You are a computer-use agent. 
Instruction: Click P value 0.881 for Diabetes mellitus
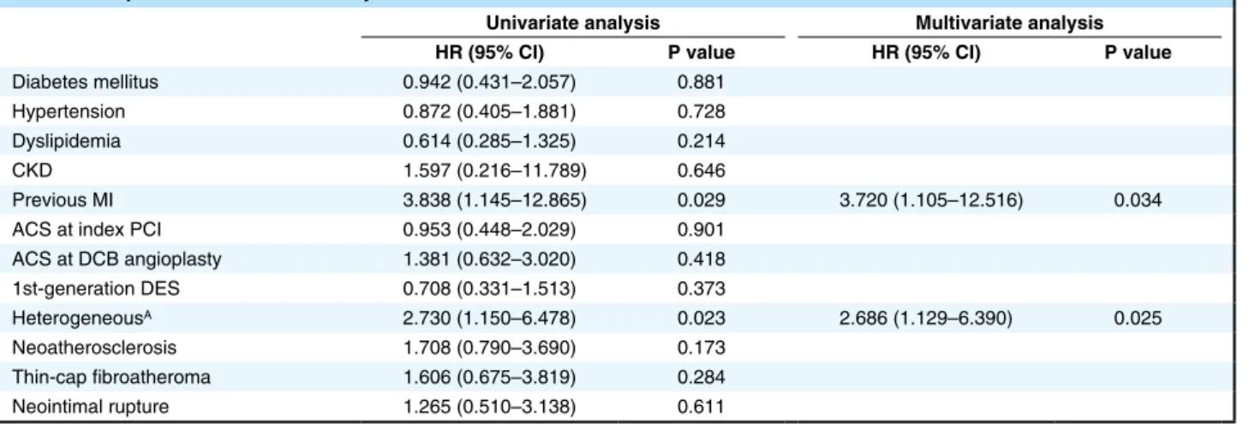coord(701,82)
